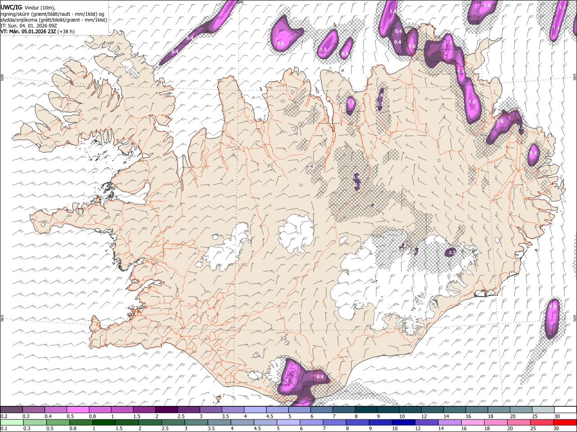The width and height of the screenshot is (577, 432).
Task: Click the '15W' longitude label at the top edge
Action: coord(478,2)
